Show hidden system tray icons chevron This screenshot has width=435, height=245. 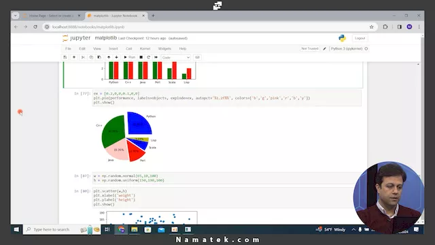click(353, 229)
